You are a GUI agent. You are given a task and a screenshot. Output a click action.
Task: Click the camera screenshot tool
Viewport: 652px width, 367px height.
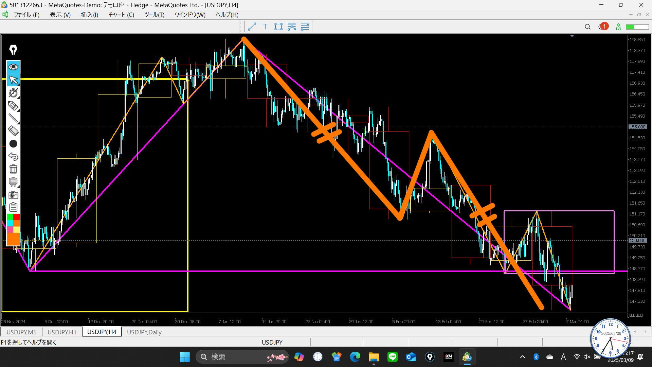click(13, 195)
